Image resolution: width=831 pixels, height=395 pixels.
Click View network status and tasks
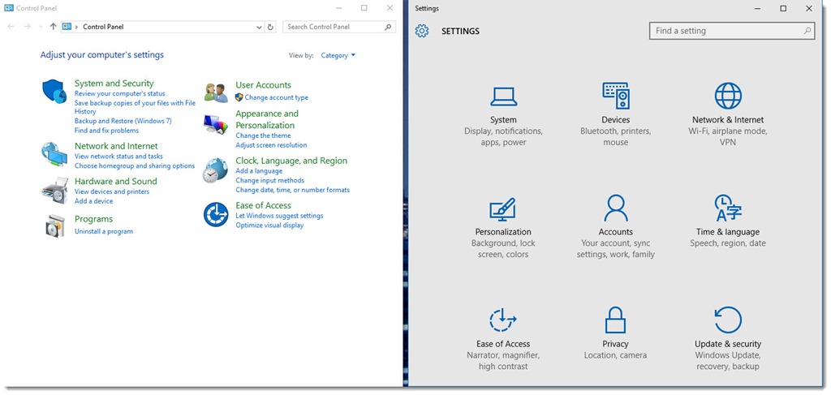point(118,157)
